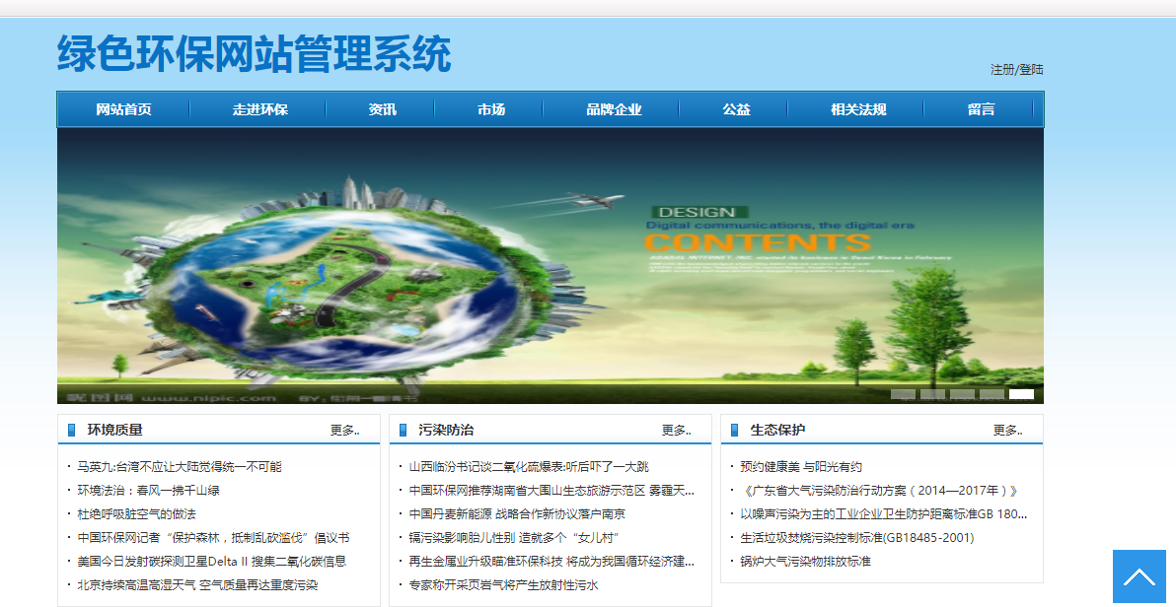
Task: Open article 以噪声污染为主的工业企业卫生防护距离标准
Action: pyautogui.click(x=884, y=514)
